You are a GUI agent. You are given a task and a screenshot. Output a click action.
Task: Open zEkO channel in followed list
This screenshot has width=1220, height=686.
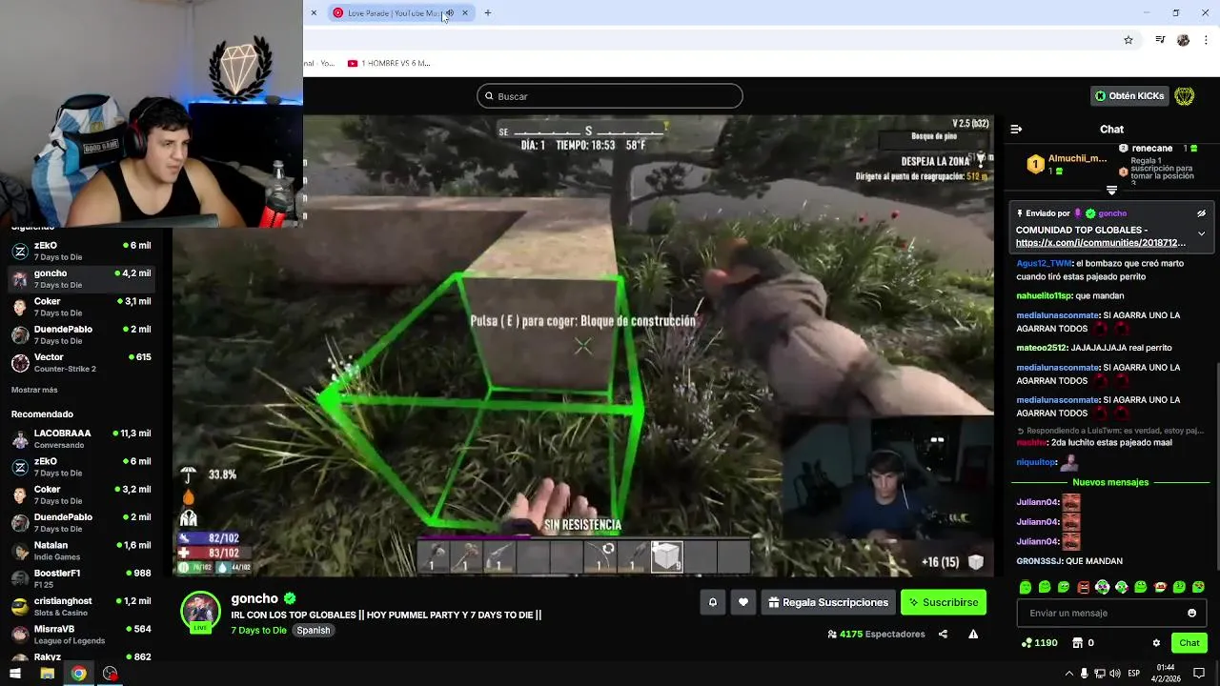81,251
